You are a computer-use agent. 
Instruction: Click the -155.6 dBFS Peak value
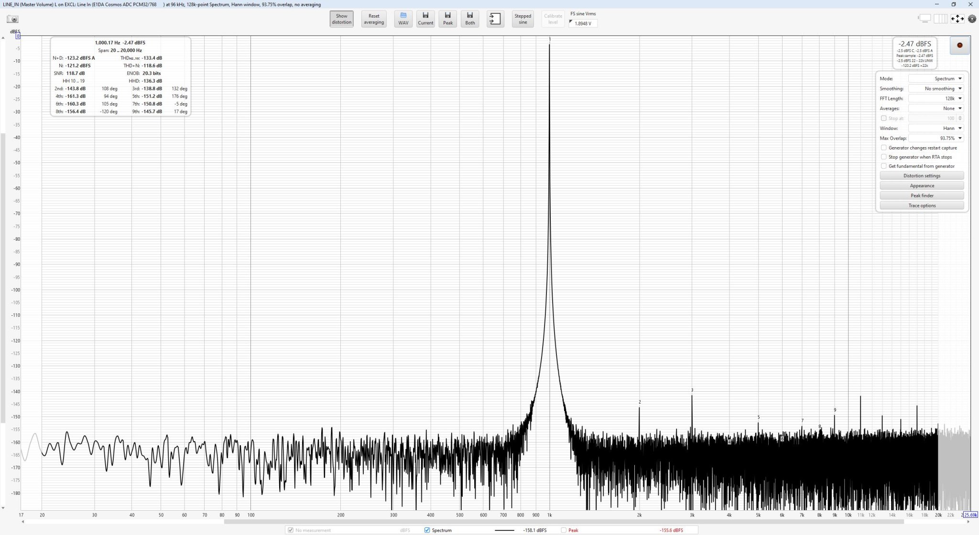coord(671,530)
